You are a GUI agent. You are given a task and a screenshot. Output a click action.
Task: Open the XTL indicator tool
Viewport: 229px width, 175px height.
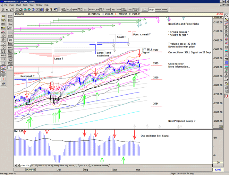pyautogui.click(x=10, y=68)
